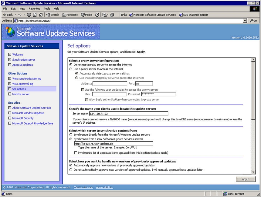
Task: Click the Mail toolbar icon
Action: pos(104,15)
